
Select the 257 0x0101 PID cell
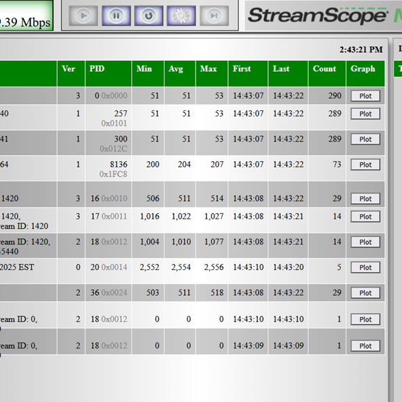[x=108, y=118]
